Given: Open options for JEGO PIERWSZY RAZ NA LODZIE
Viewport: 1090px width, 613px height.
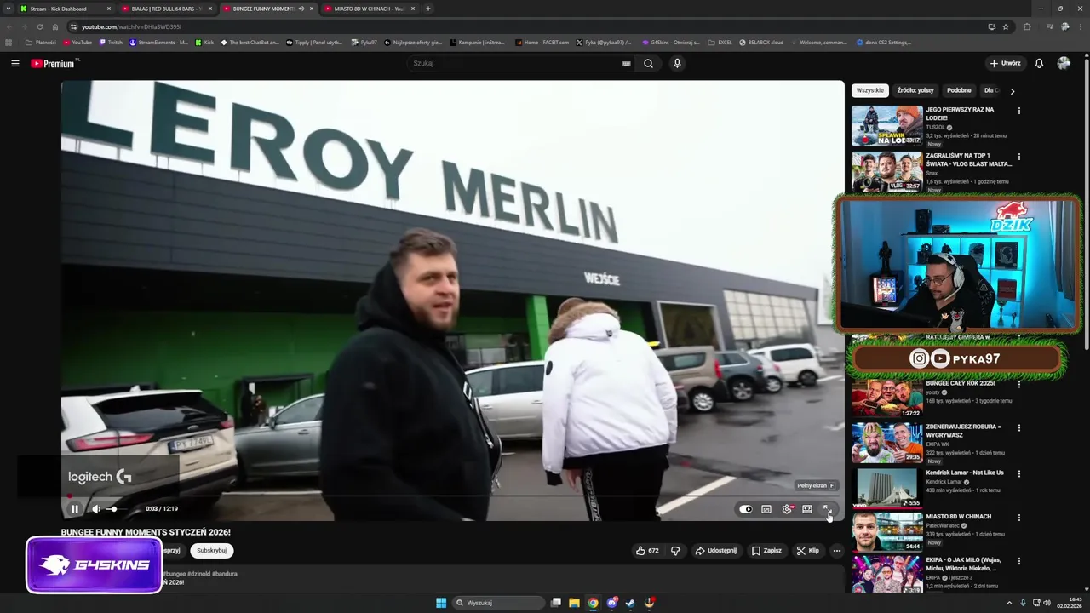Looking at the screenshot, I should pos(1018,111).
